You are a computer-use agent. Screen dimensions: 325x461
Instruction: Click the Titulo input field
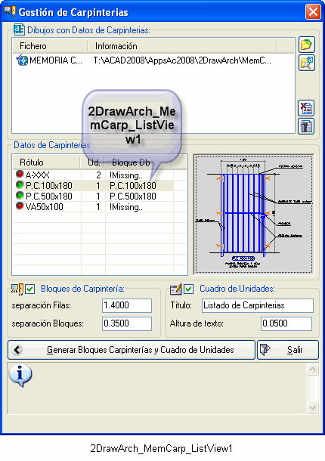coord(258,305)
